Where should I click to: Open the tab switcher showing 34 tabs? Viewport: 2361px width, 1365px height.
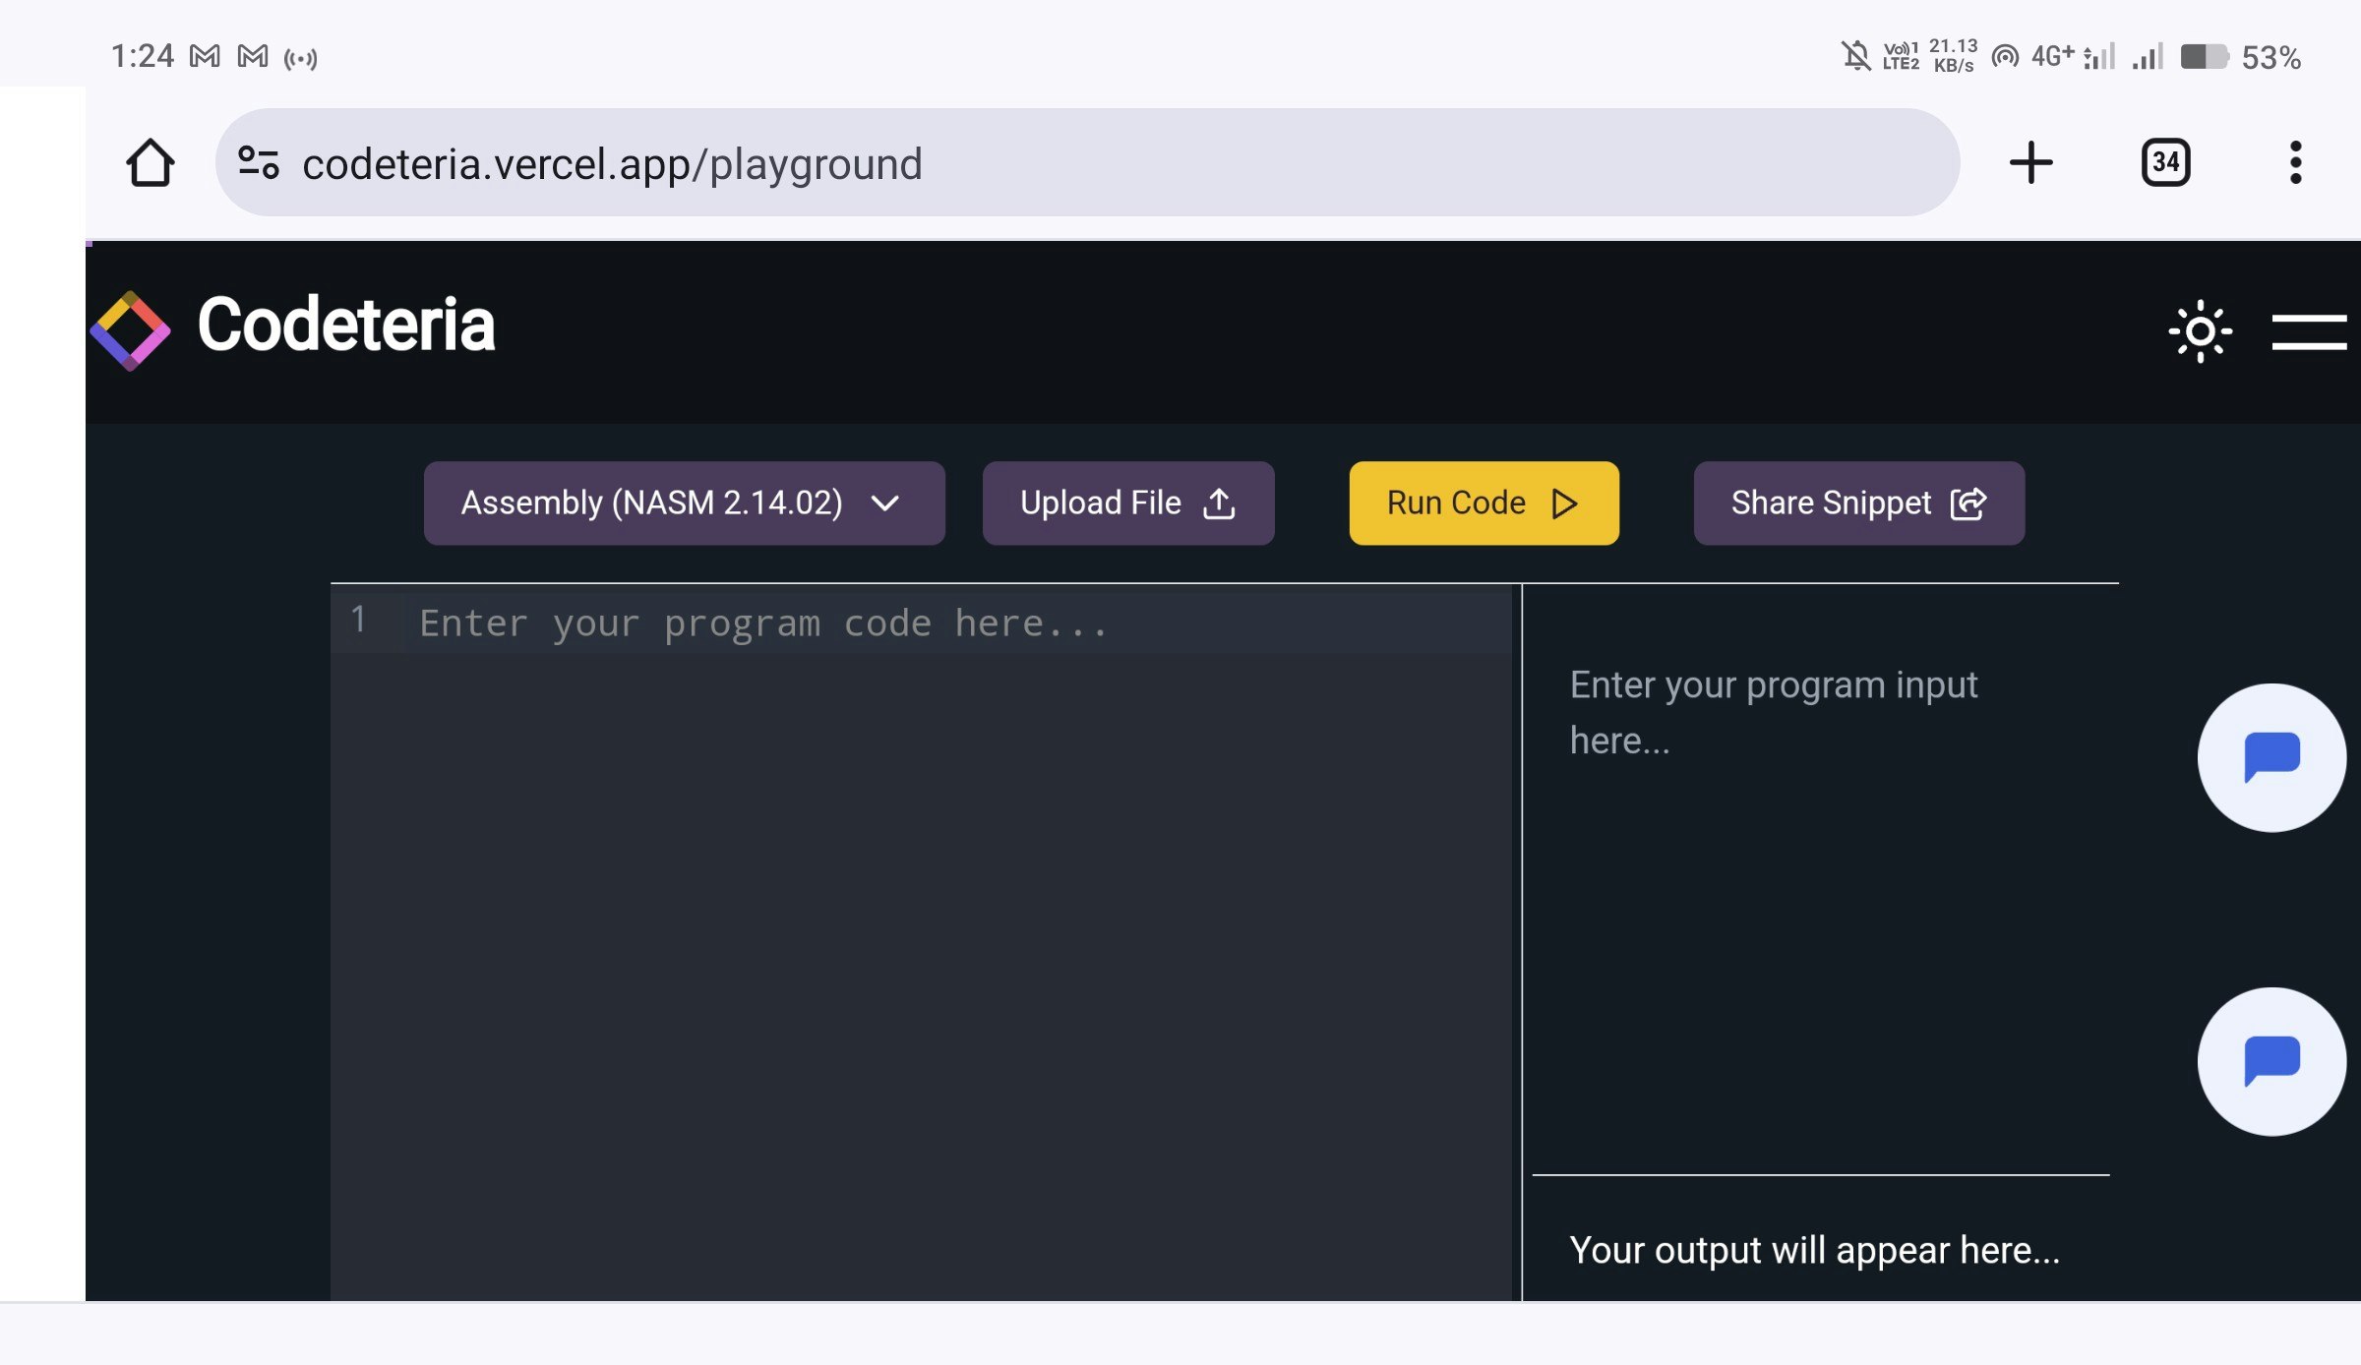click(x=2165, y=163)
